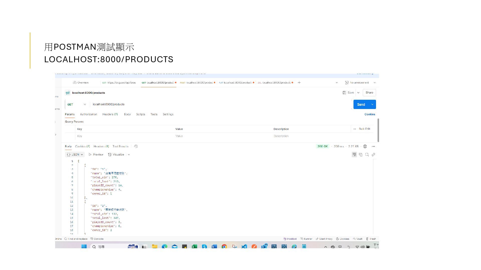Copy the response body with copy icon

pos(361,155)
